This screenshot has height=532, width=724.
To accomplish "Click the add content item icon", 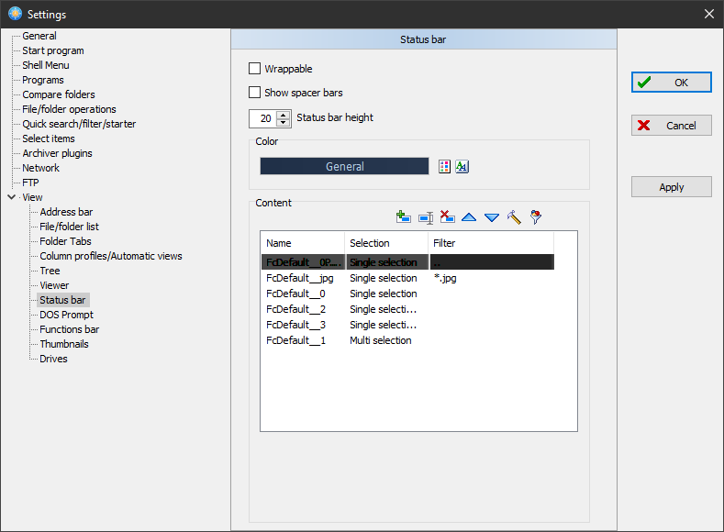I will point(402,217).
